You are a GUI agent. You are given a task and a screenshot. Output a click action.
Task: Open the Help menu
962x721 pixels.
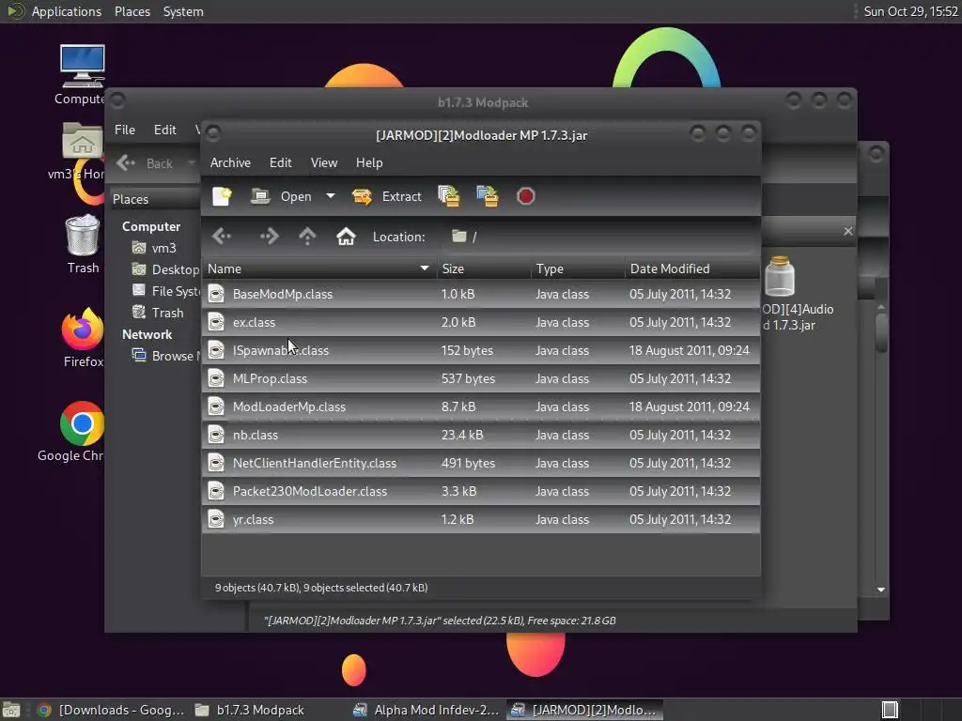(x=369, y=162)
